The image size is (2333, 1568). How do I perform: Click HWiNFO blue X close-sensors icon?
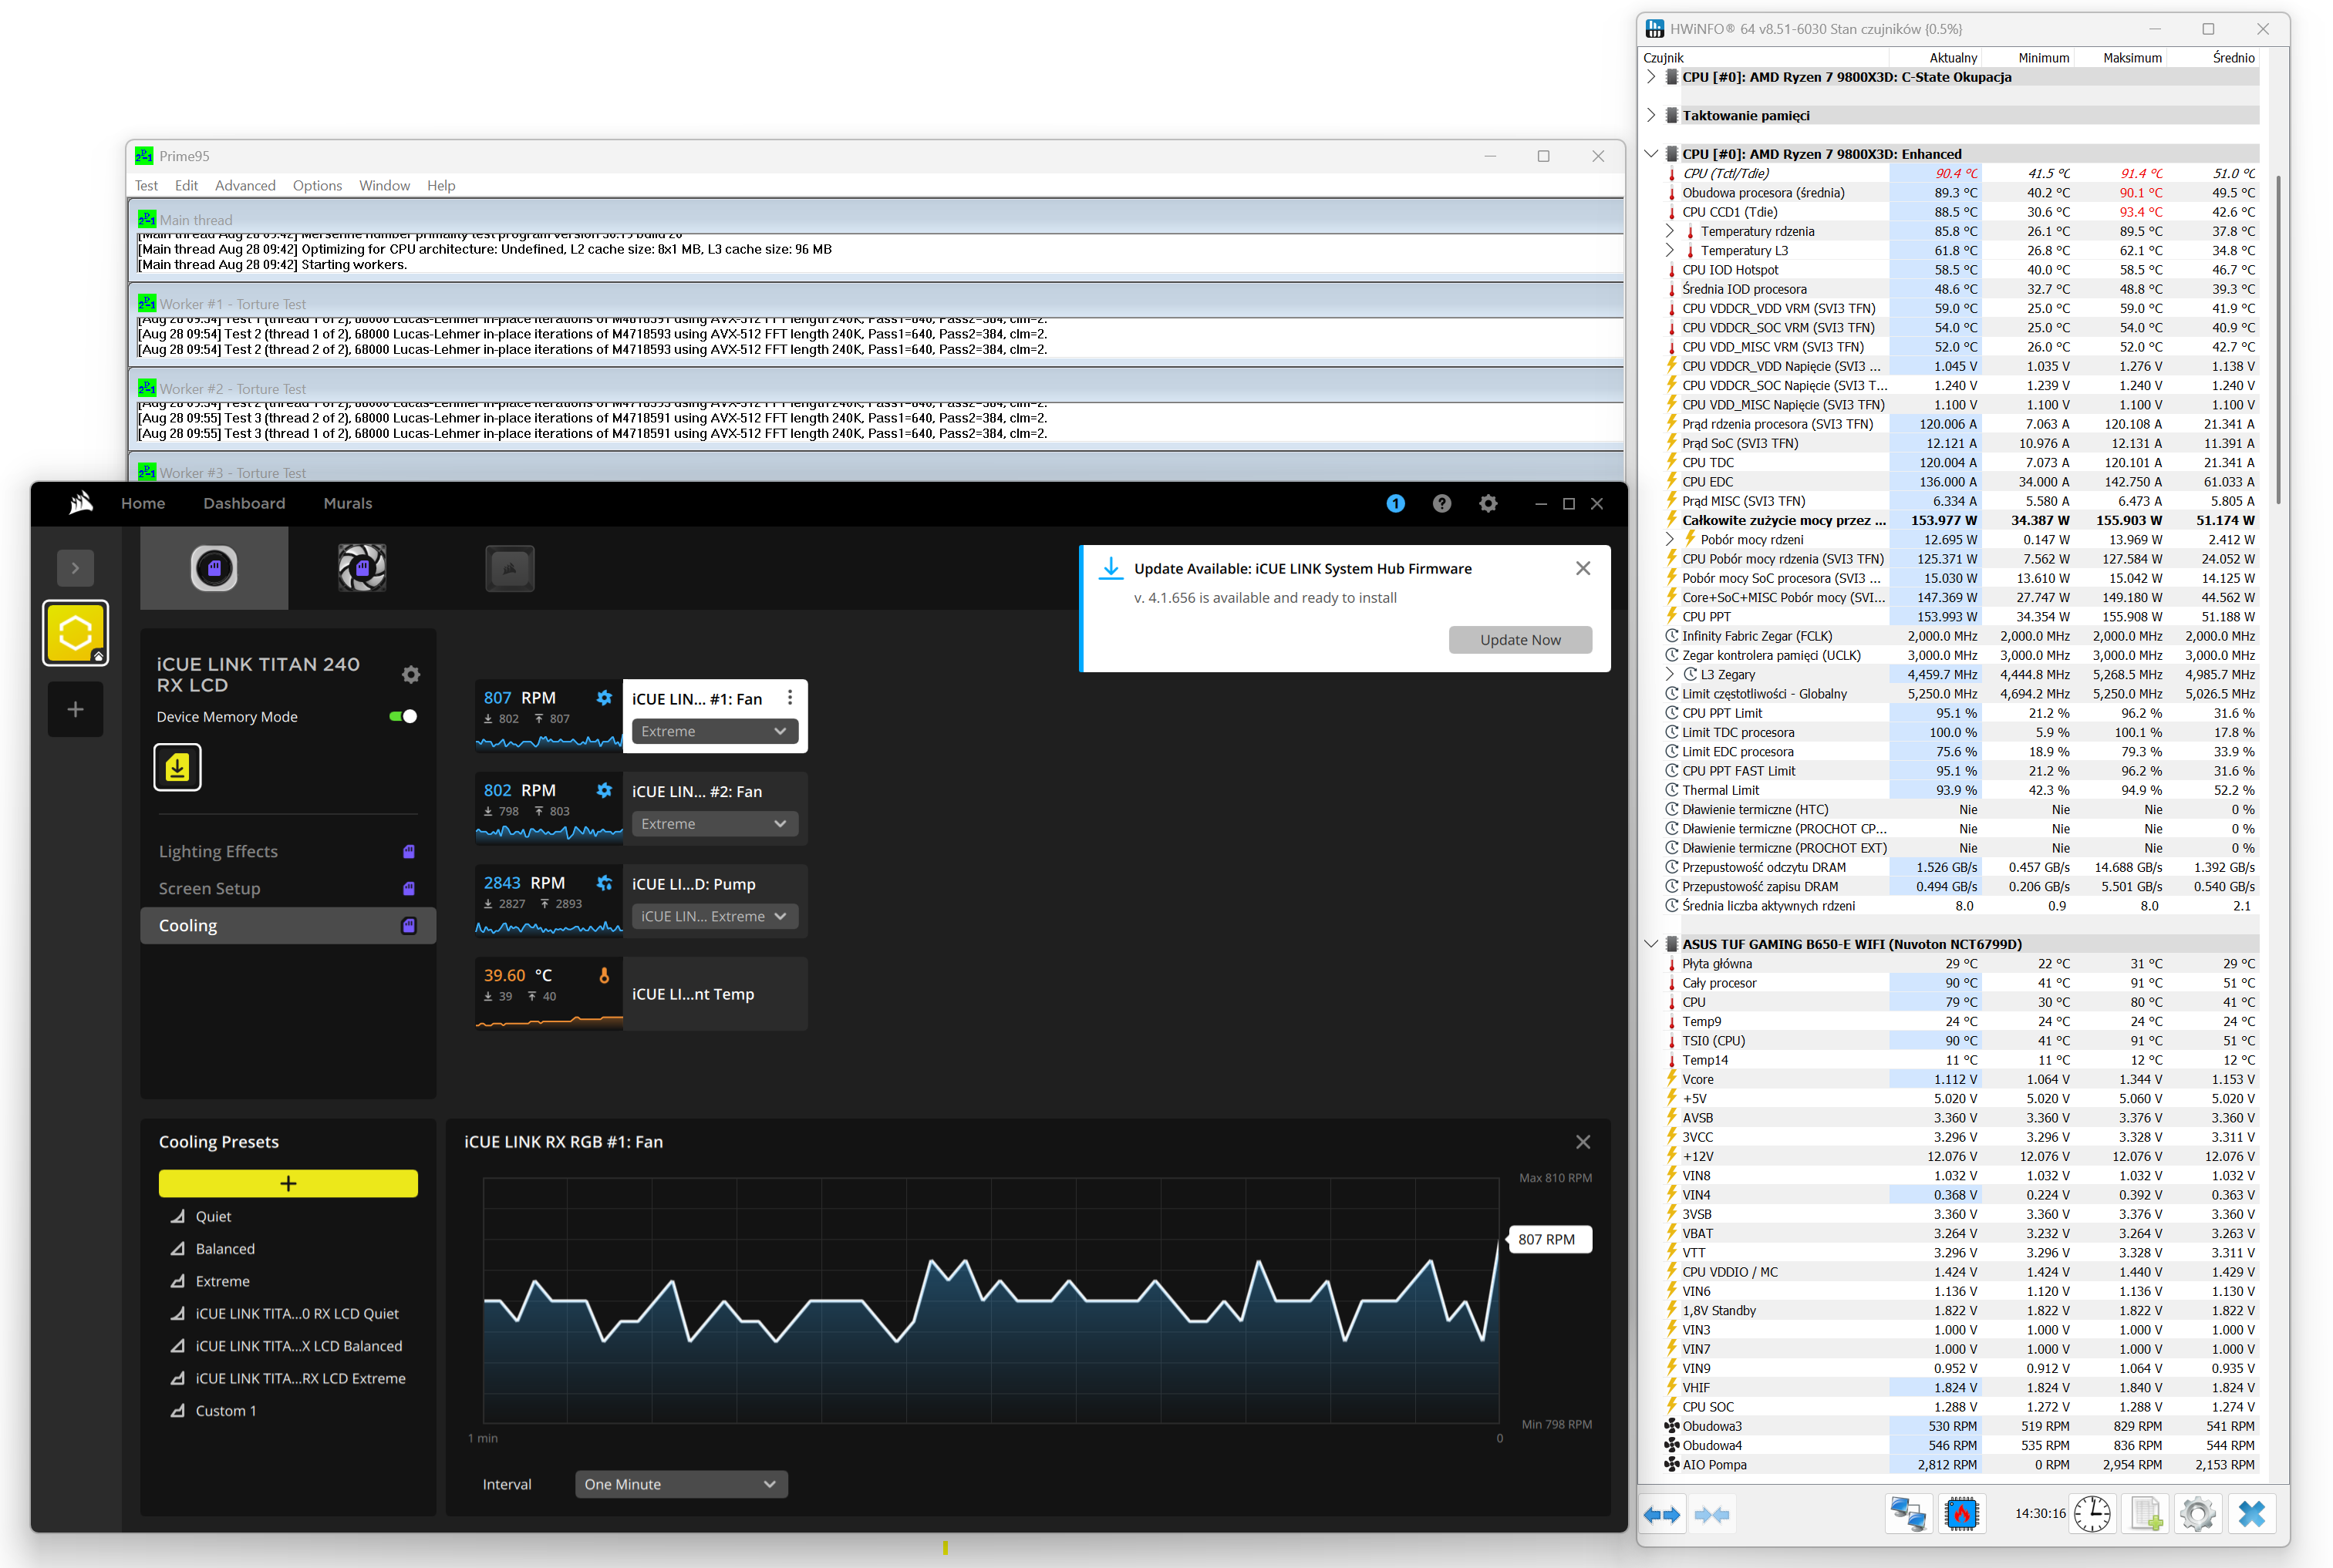[x=2252, y=1514]
